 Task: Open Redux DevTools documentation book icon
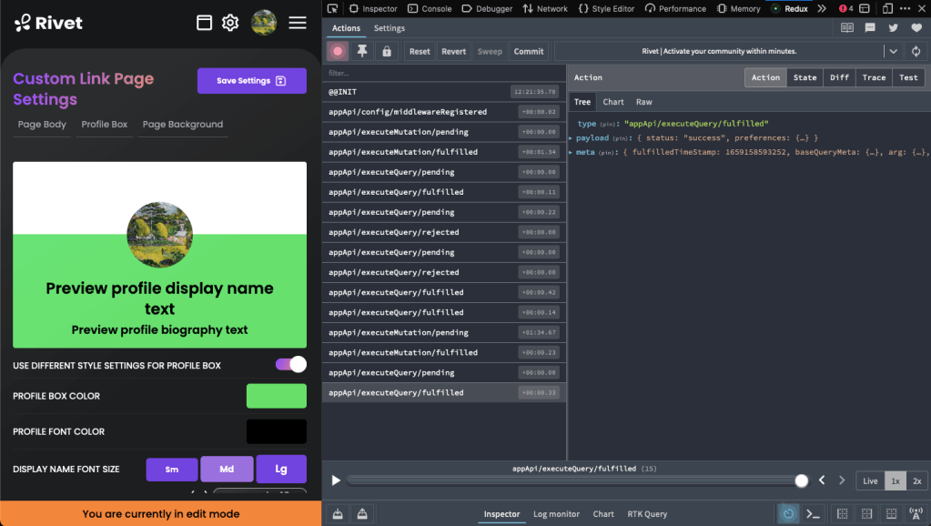[x=846, y=28]
